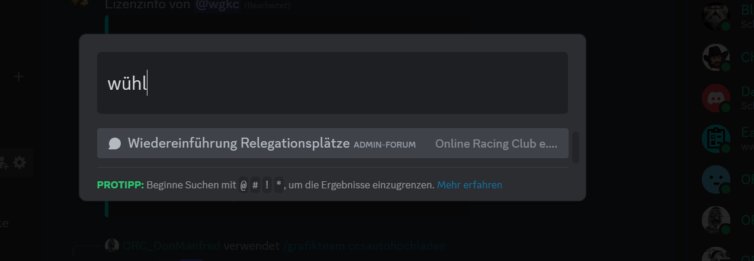Click the cowboy hat member avatar
Screen dimensions: 754x261
click(716, 57)
